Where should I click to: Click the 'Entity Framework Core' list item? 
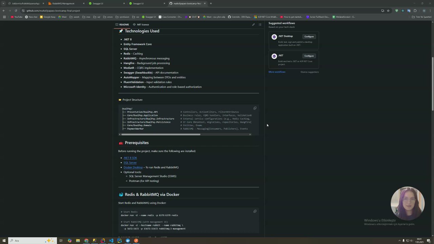tap(138, 44)
